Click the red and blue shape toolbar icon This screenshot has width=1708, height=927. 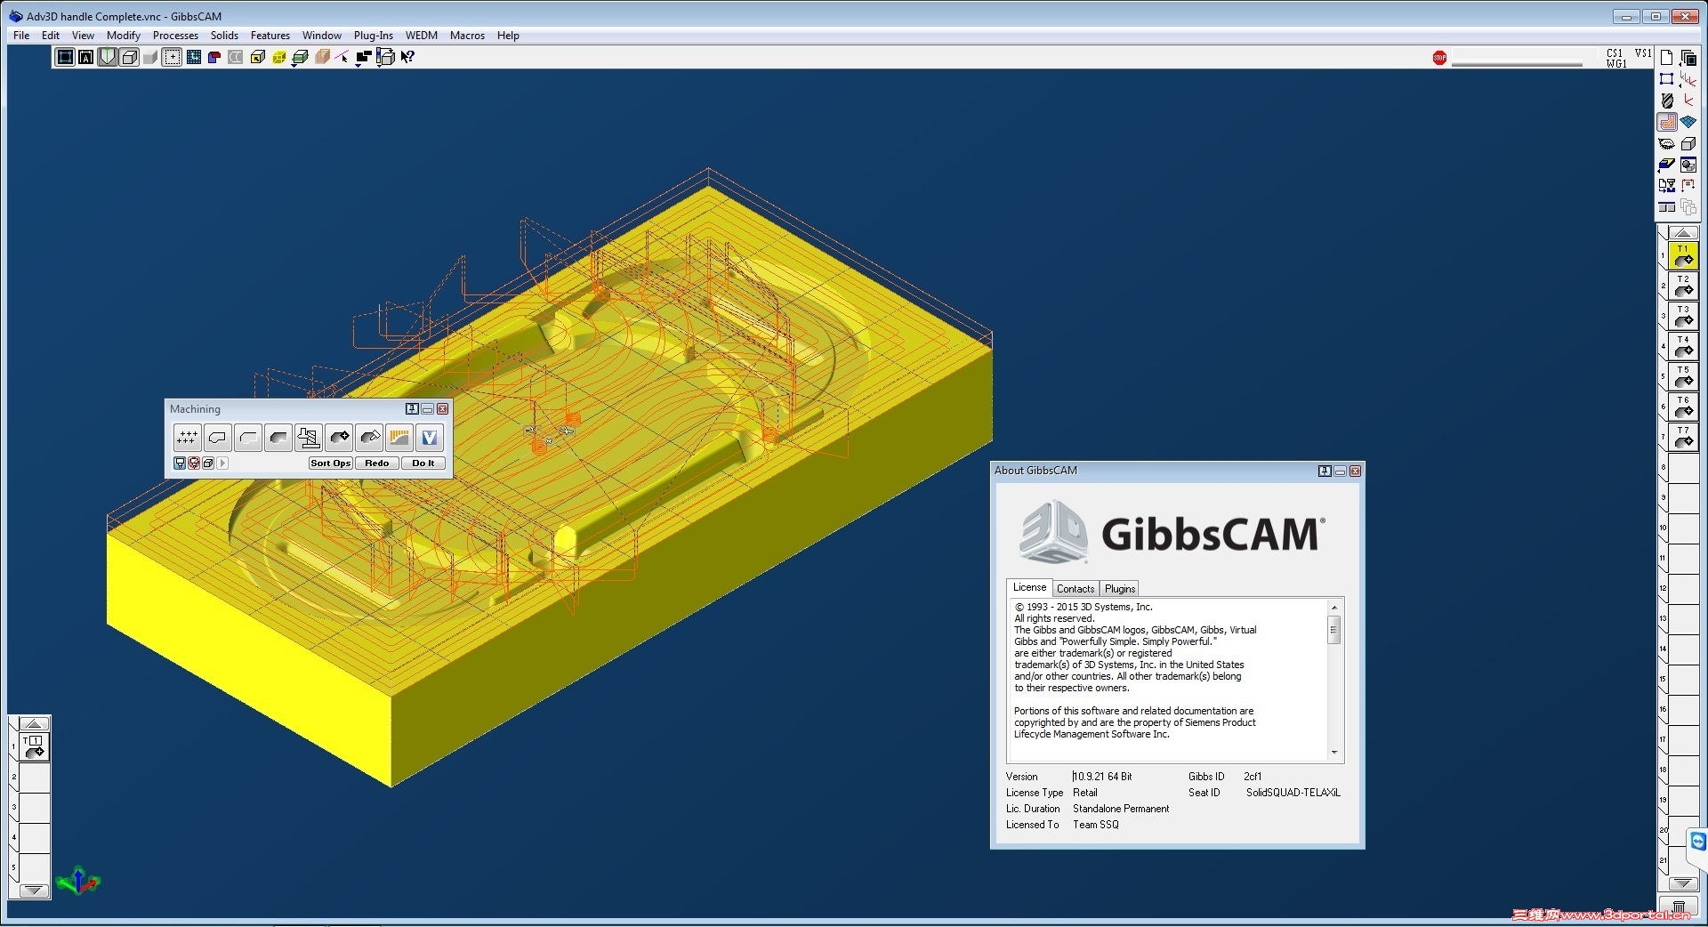coord(214,57)
